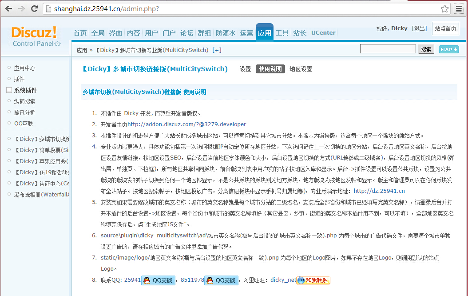The width and height of the screenshot is (468, 296).
Task: Open 瀑布流相册 sidebar plugin
Action: tap(41, 195)
